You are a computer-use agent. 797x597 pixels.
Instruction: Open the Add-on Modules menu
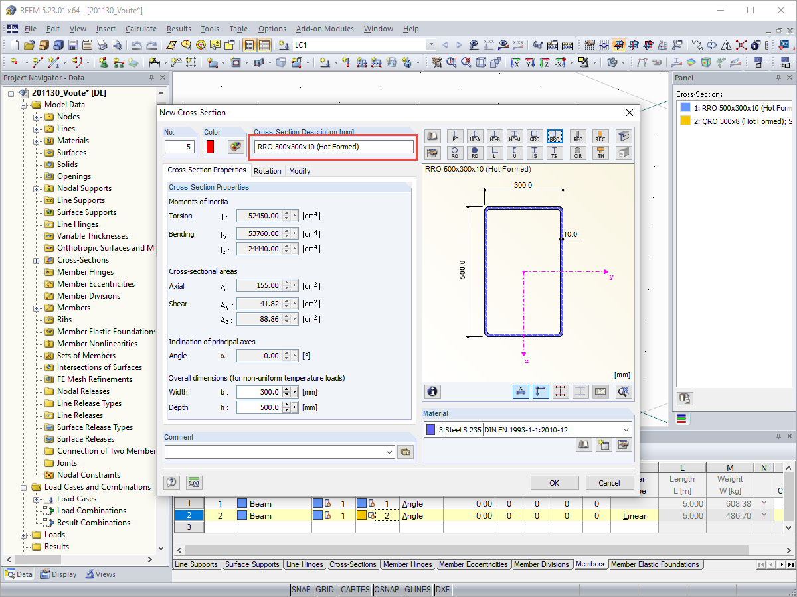tap(325, 29)
